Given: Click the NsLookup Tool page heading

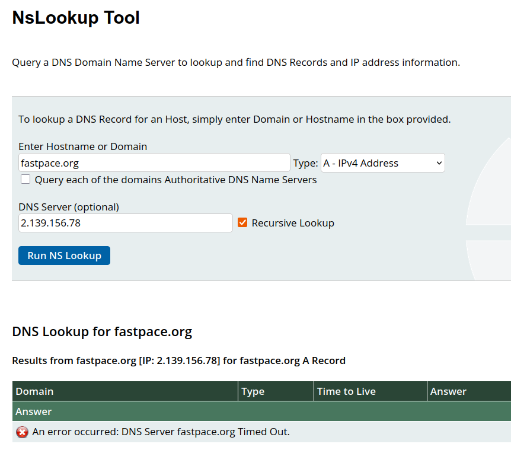Looking at the screenshot, I should click(x=76, y=18).
